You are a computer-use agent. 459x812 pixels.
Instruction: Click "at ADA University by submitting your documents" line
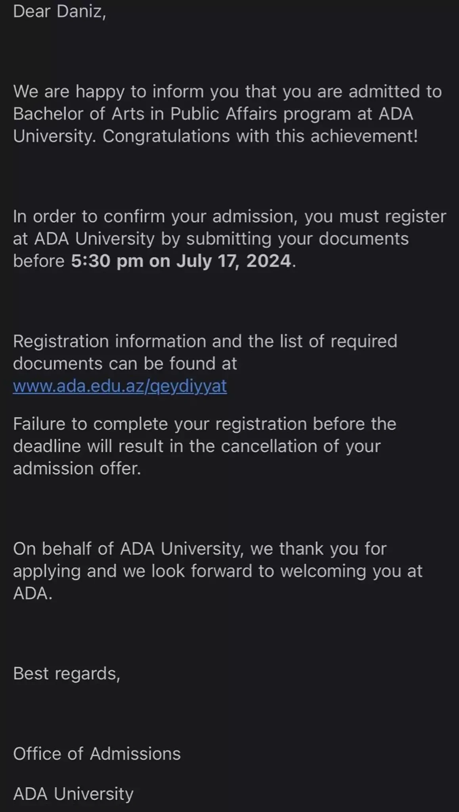210,239
